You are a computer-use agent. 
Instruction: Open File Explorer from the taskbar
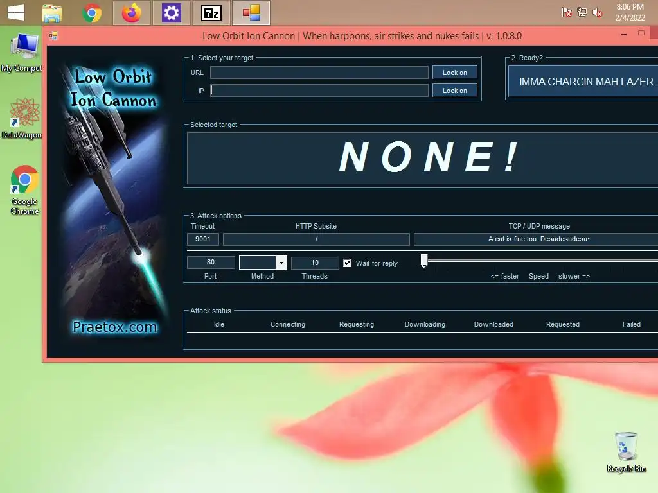coord(52,13)
